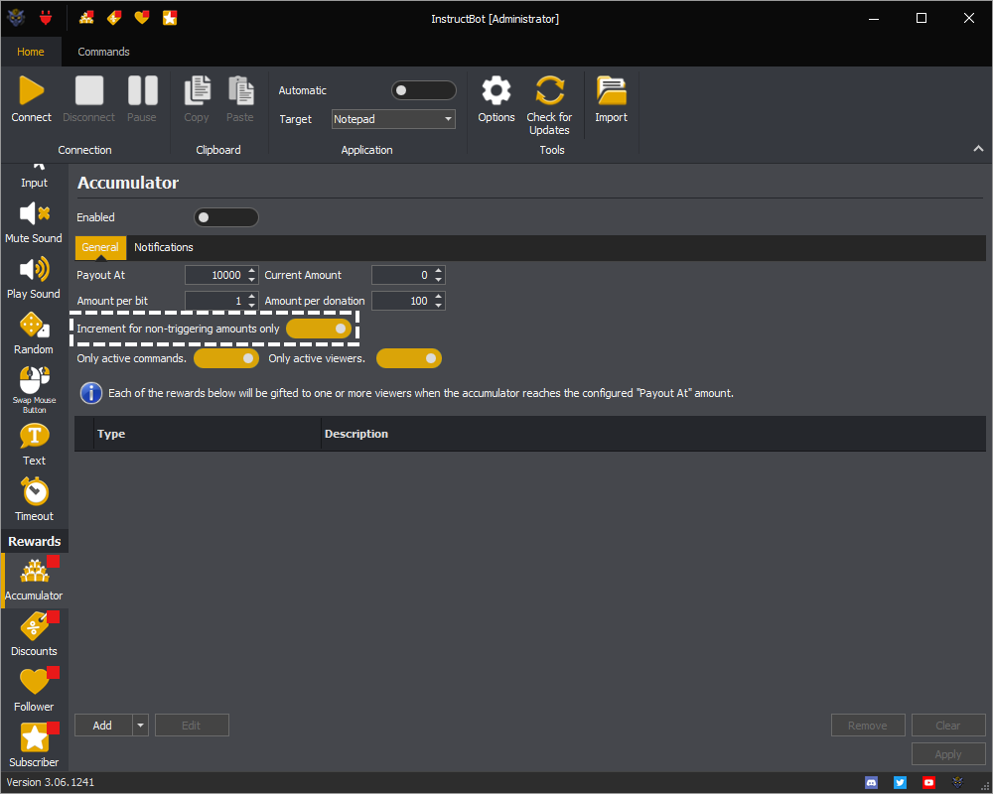Open the Target Notepad dropdown
This screenshot has width=993, height=794.
click(x=393, y=119)
